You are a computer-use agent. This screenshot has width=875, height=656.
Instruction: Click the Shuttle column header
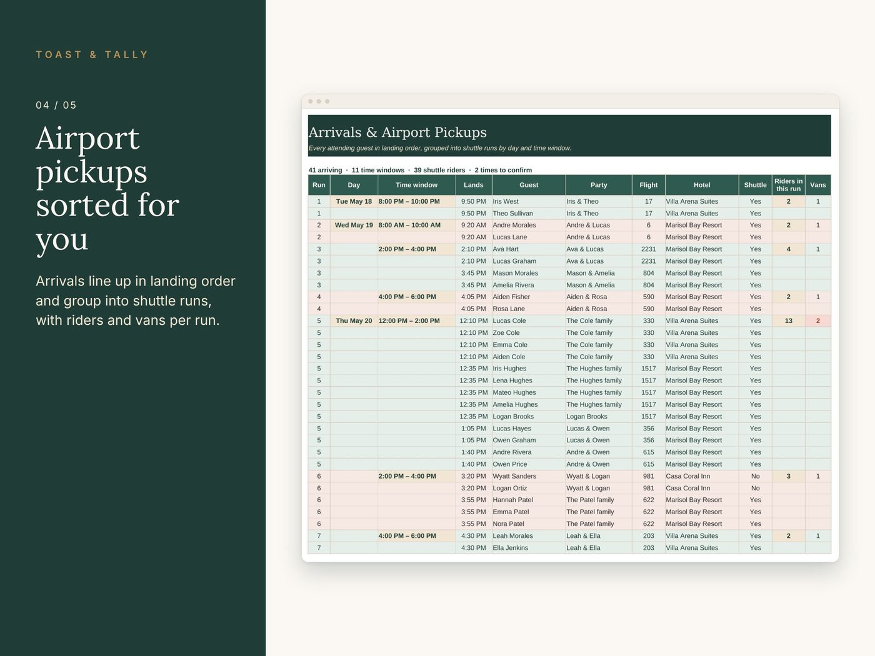[x=755, y=185]
